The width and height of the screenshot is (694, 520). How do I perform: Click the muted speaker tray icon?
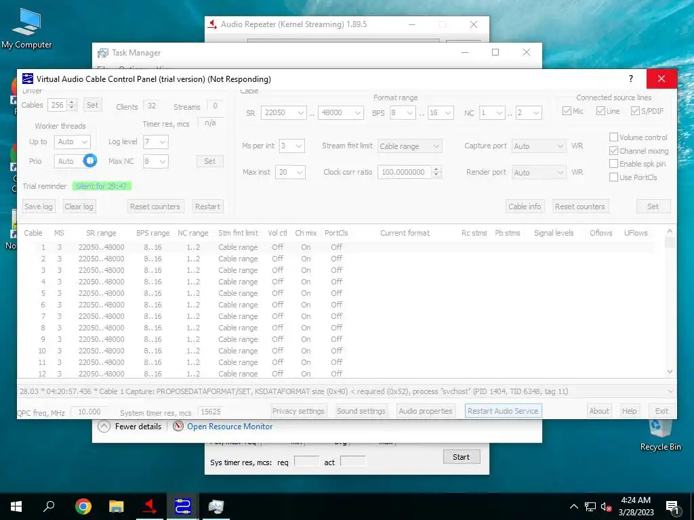pos(607,506)
